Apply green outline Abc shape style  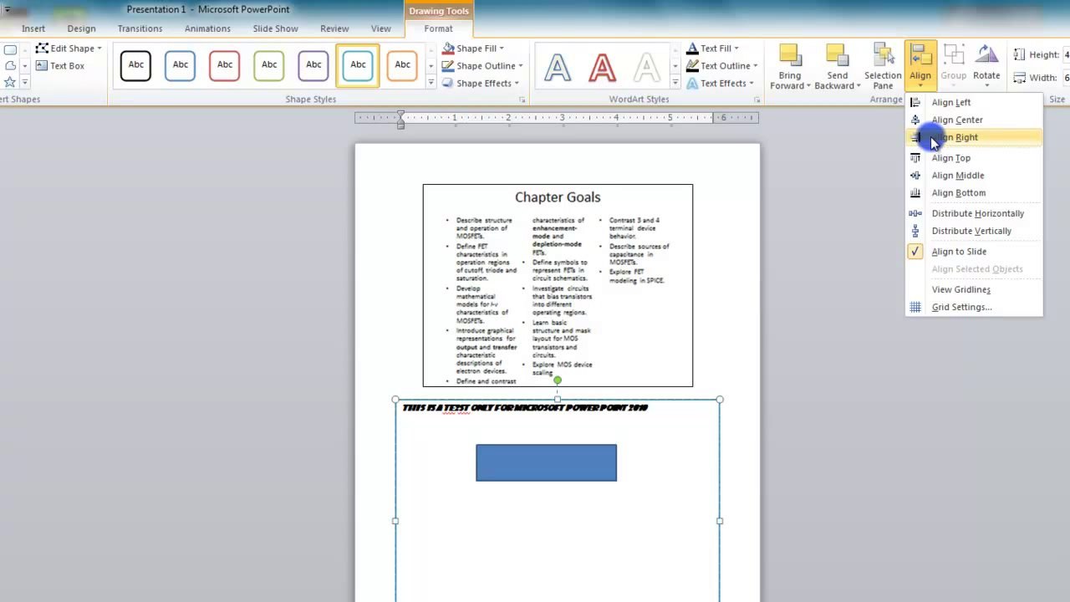[269, 65]
